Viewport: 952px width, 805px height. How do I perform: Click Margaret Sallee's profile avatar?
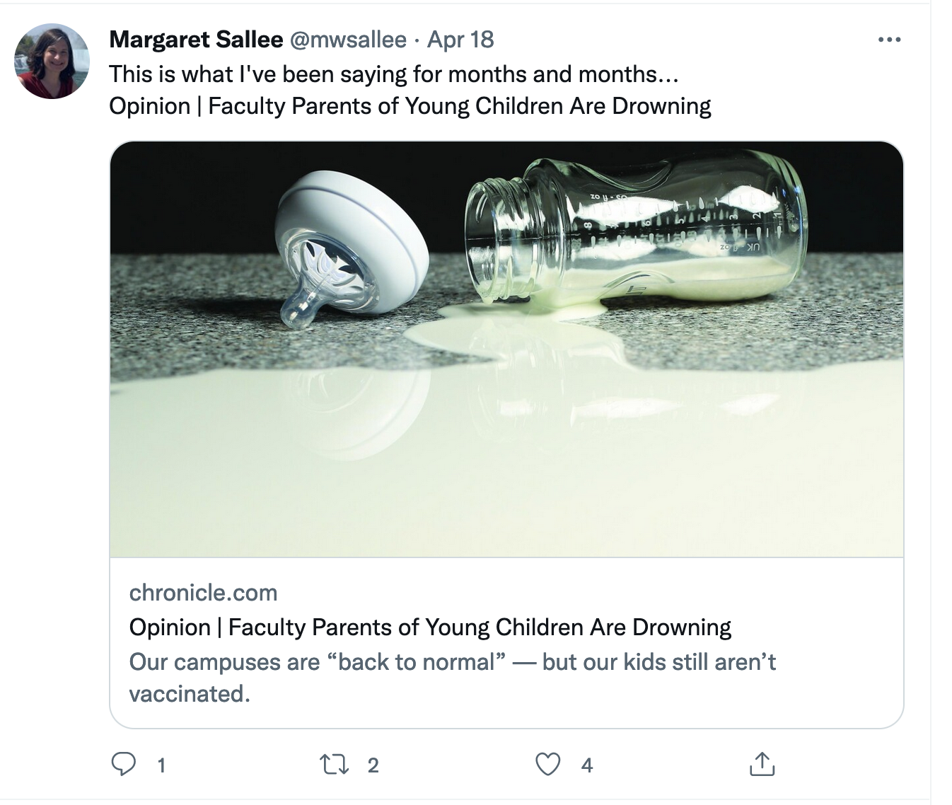pyautogui.click(x=52, y=62)
